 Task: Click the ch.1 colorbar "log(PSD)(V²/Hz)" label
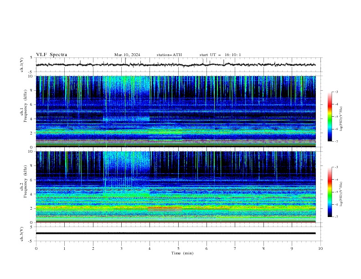pyautogui.click(x=341, y=119)
